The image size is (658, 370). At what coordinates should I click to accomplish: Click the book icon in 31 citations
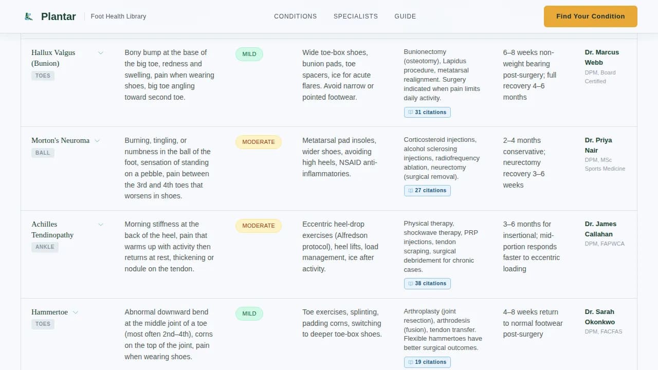point(411,112)
